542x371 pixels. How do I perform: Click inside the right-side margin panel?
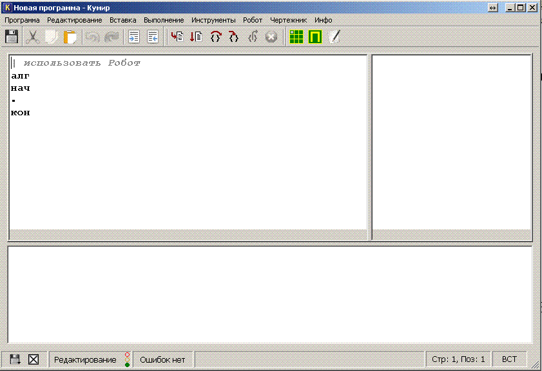(x=452, y=142)
